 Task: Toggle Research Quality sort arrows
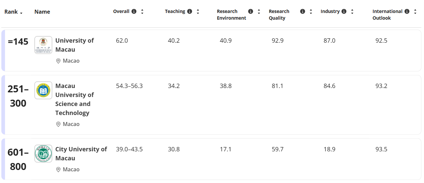pyautogui.click(x=311, y=11)
